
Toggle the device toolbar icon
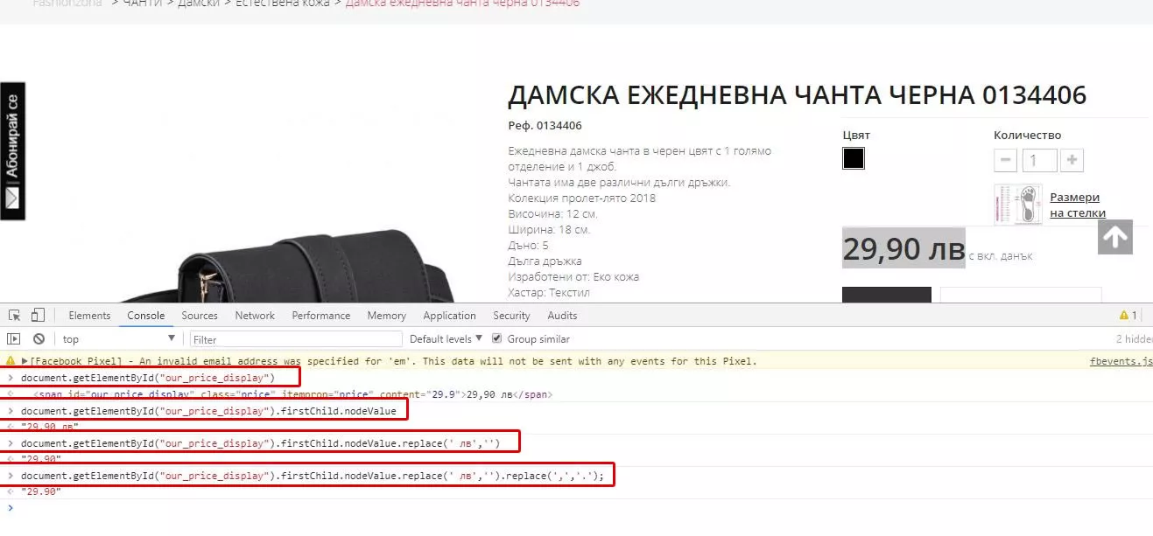click(38, 315)
